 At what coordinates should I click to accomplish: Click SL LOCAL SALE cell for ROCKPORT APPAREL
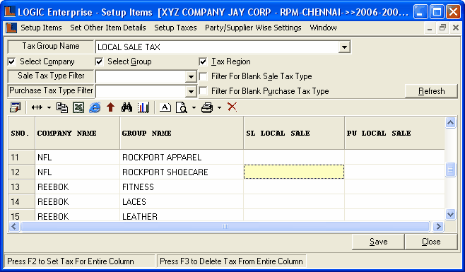pyautogui.click(x=294, y=158)
